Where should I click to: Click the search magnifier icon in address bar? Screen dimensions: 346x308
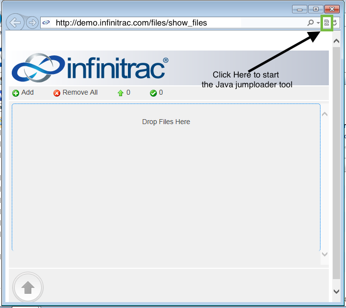click(x=310, y=23)
